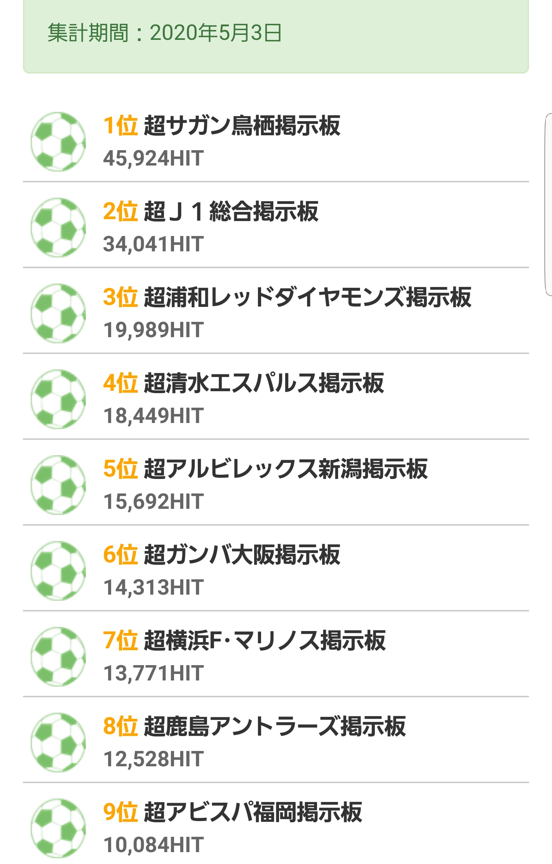Open 超鹿島アントラーズ掲示板 board
Image resolution: width=552 pixels, height=864 pixels.
point(274,726)
